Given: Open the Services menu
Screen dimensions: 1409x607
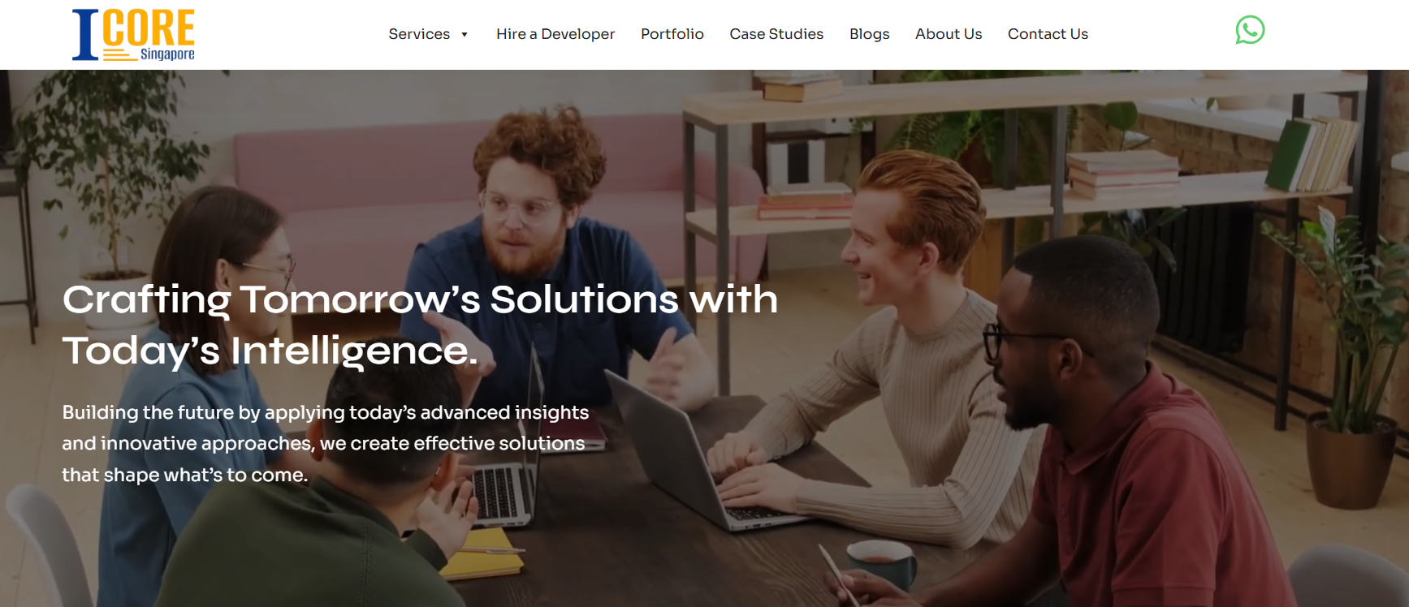Looking at the screenshot, I should [419, 34].
